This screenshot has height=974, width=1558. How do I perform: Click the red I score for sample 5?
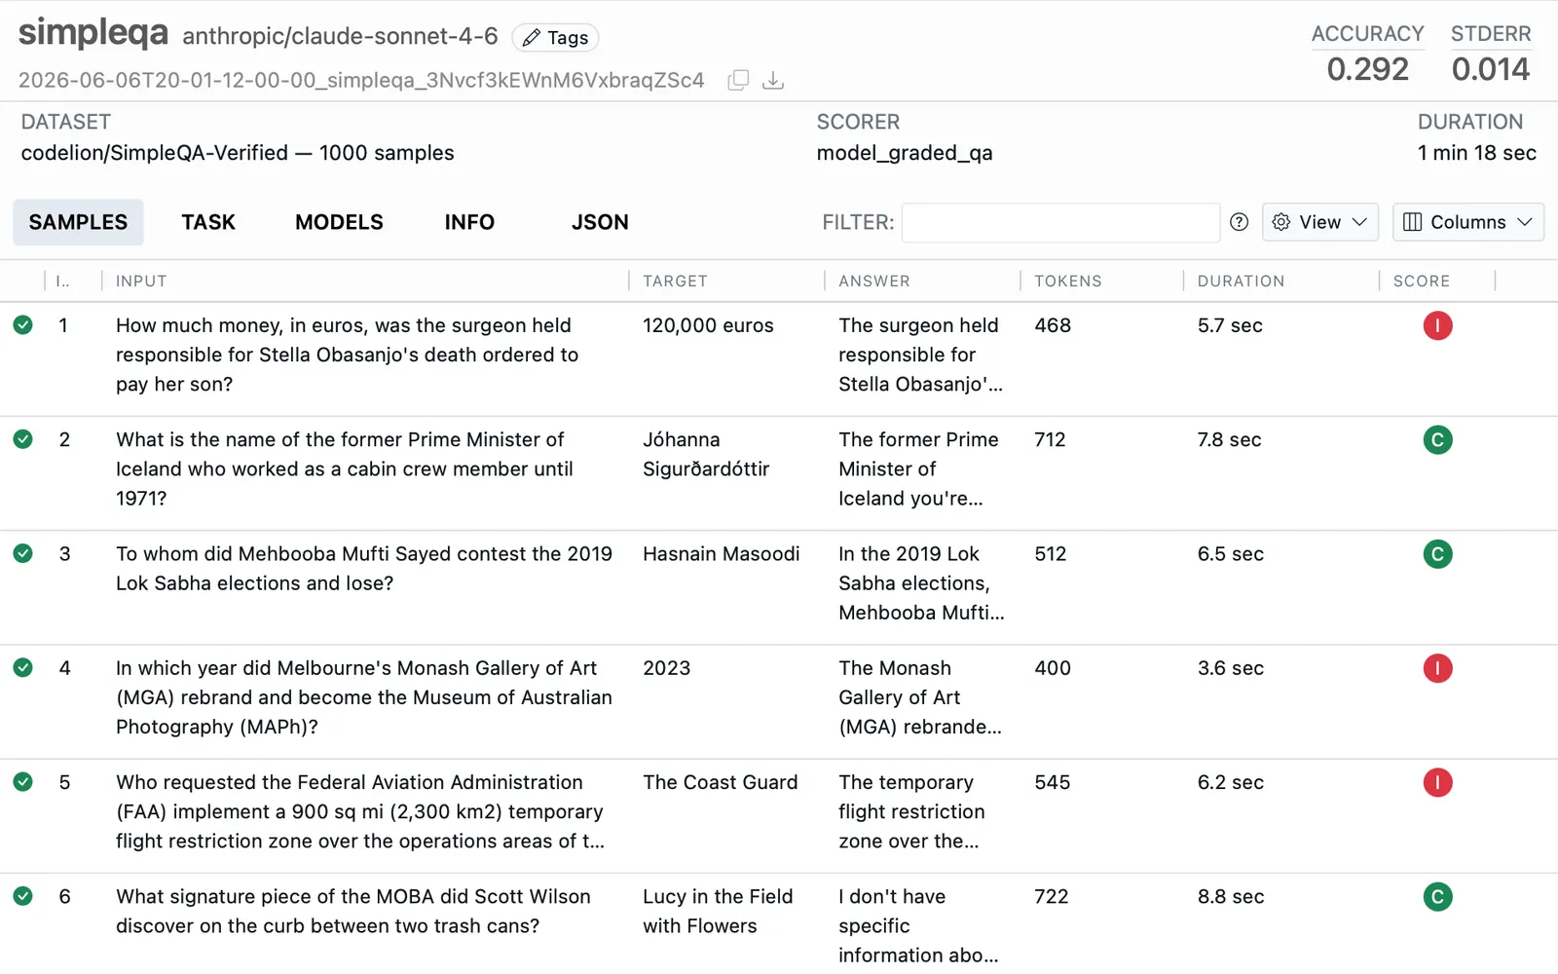1437,782
